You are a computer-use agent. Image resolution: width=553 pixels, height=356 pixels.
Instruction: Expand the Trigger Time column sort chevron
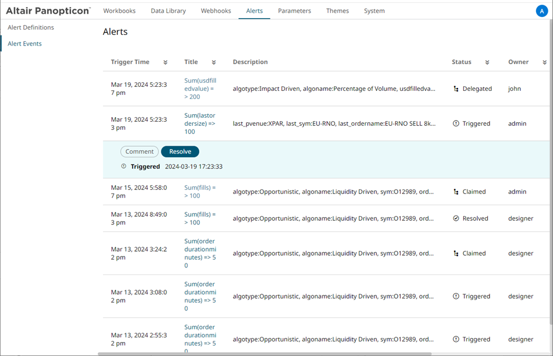[165, 62]
